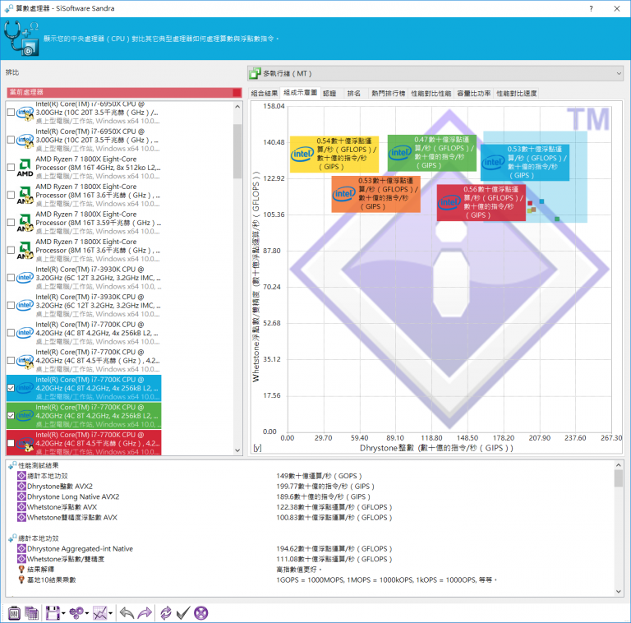Screen dimensions: 631x623
Task: Click the blue 0.53 chart label box
Action: point(525,162)
